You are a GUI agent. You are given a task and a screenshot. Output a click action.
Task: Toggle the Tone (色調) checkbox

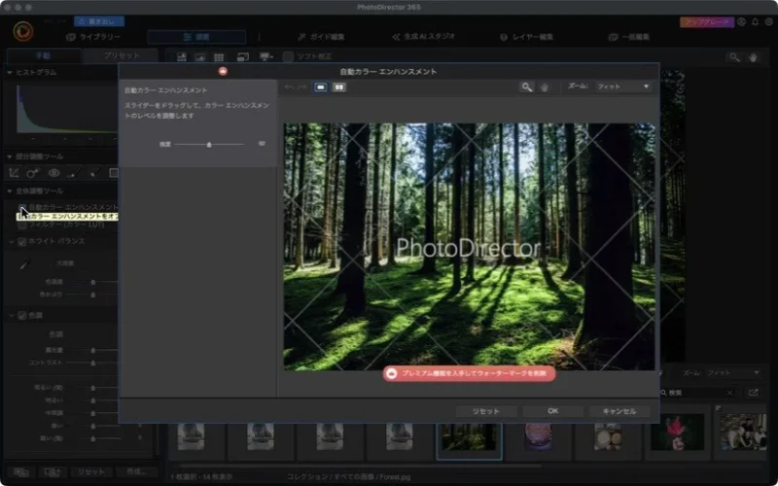(x=21, y=315)
